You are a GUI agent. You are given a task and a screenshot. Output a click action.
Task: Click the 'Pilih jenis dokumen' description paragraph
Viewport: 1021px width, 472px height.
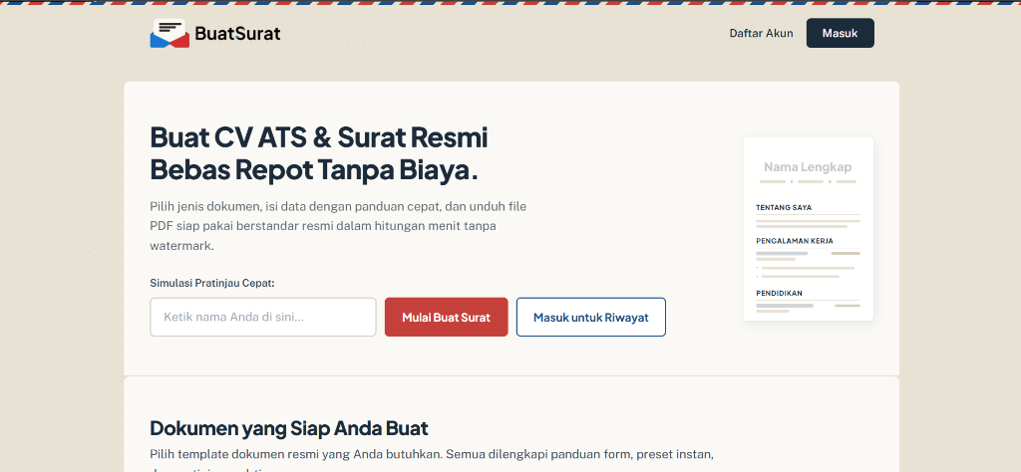click(338, 226)
